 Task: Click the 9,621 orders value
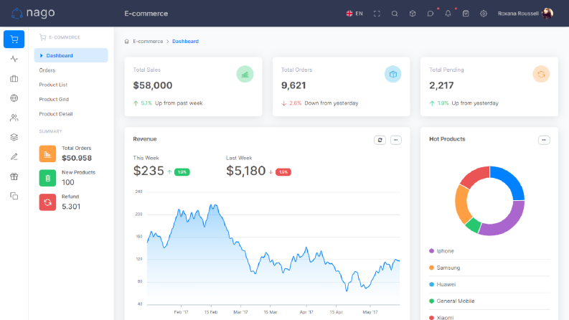293,85
